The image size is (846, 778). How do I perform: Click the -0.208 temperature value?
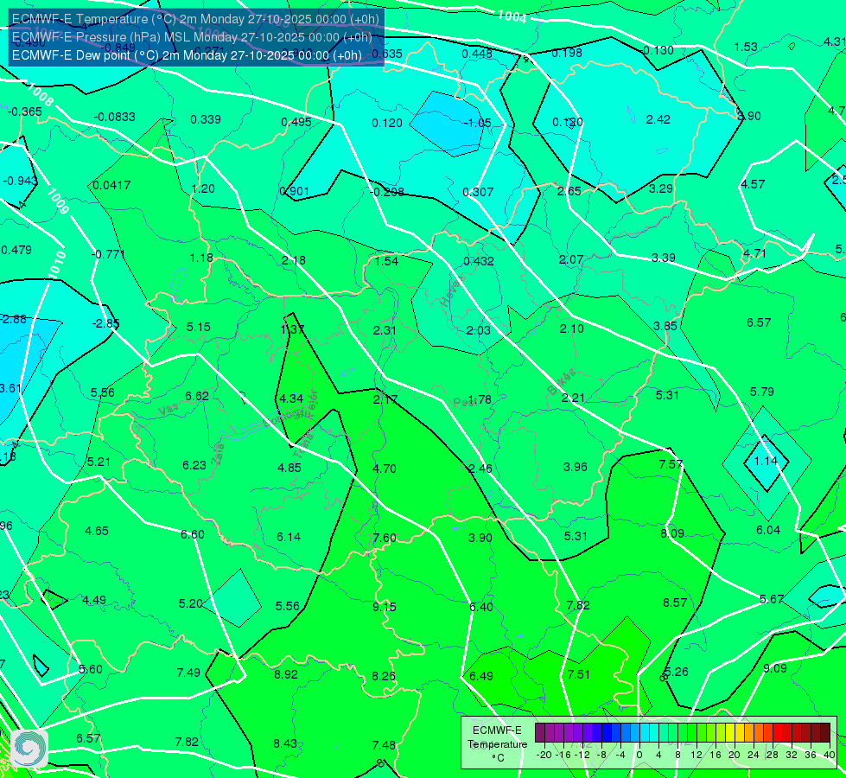pyautogui.click(x=386, y=192)
